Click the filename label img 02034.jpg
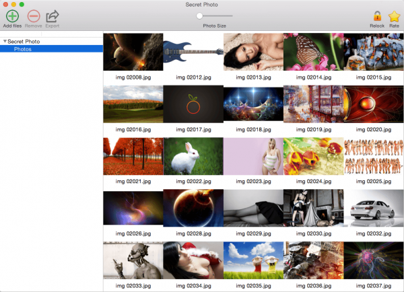The height and width of the screenshot is (292, 404). 193,285
